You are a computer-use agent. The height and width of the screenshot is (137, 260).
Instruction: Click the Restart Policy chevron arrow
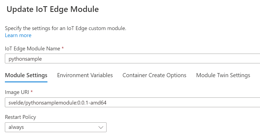[x=101, y=128]
